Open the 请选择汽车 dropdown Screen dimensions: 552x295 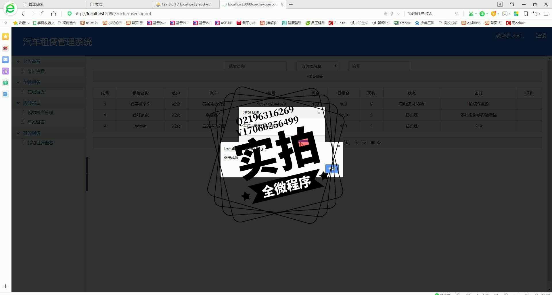pyautogui.click(x=317, y=66)
